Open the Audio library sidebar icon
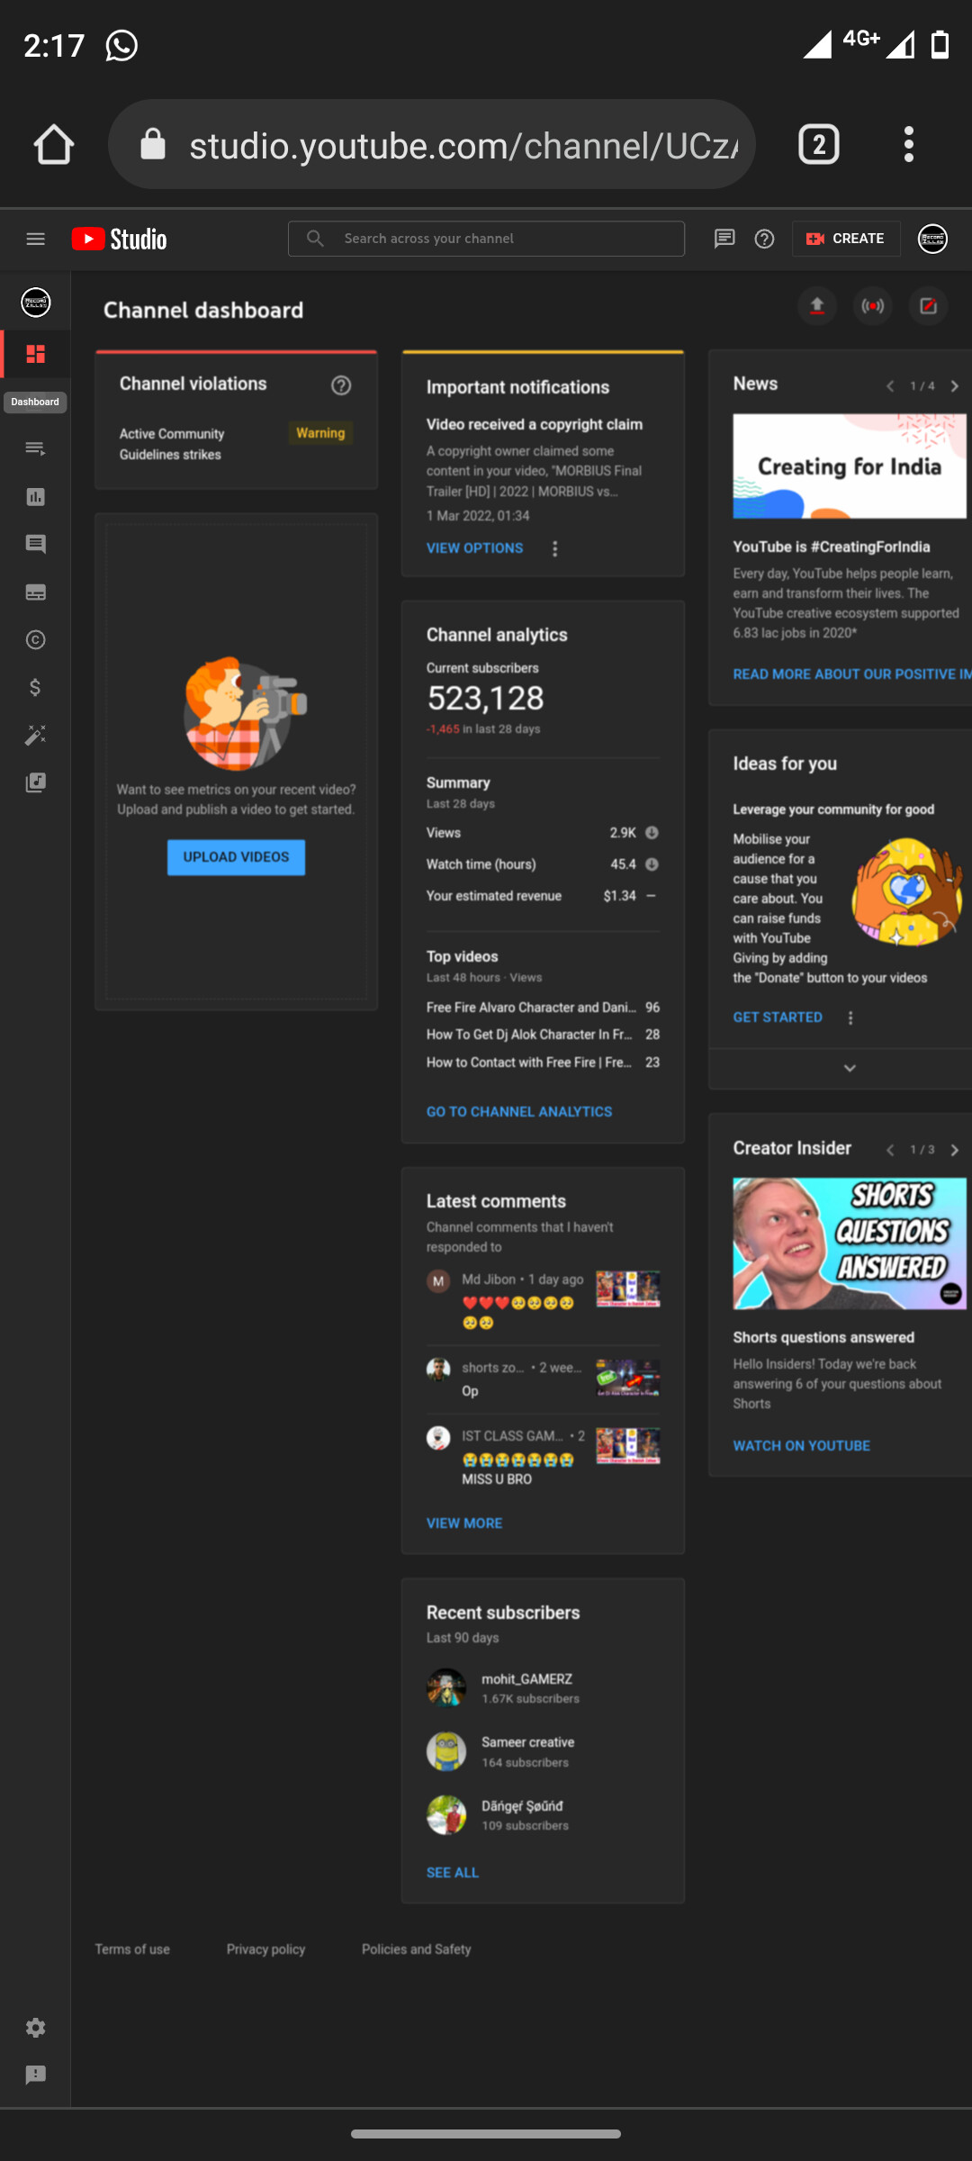This screenshot has width=972, height=2161. pos(35,782)
